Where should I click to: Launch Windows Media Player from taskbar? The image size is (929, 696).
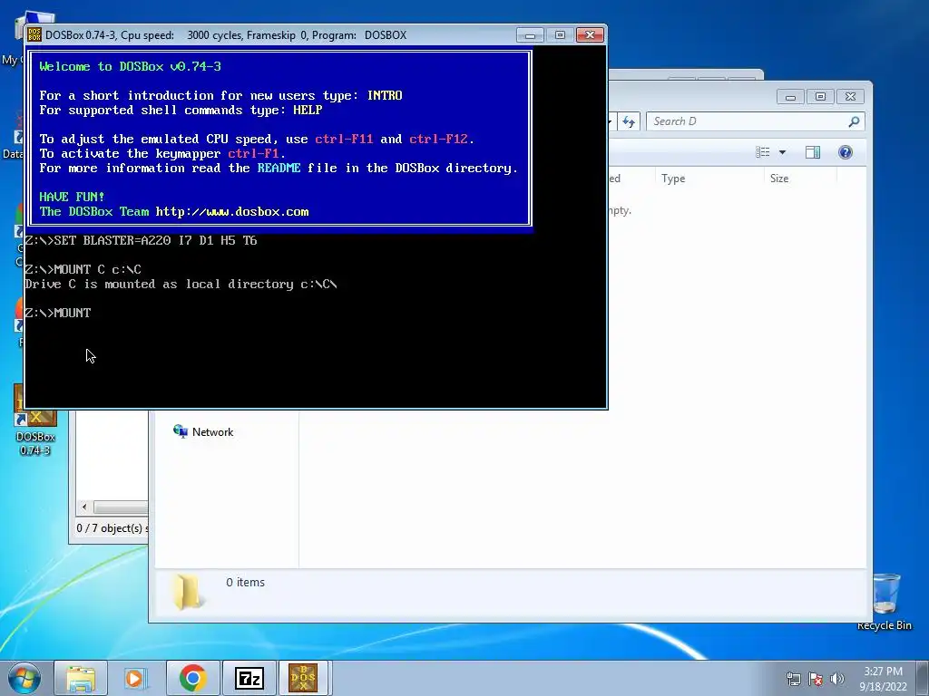pos(135,678)
